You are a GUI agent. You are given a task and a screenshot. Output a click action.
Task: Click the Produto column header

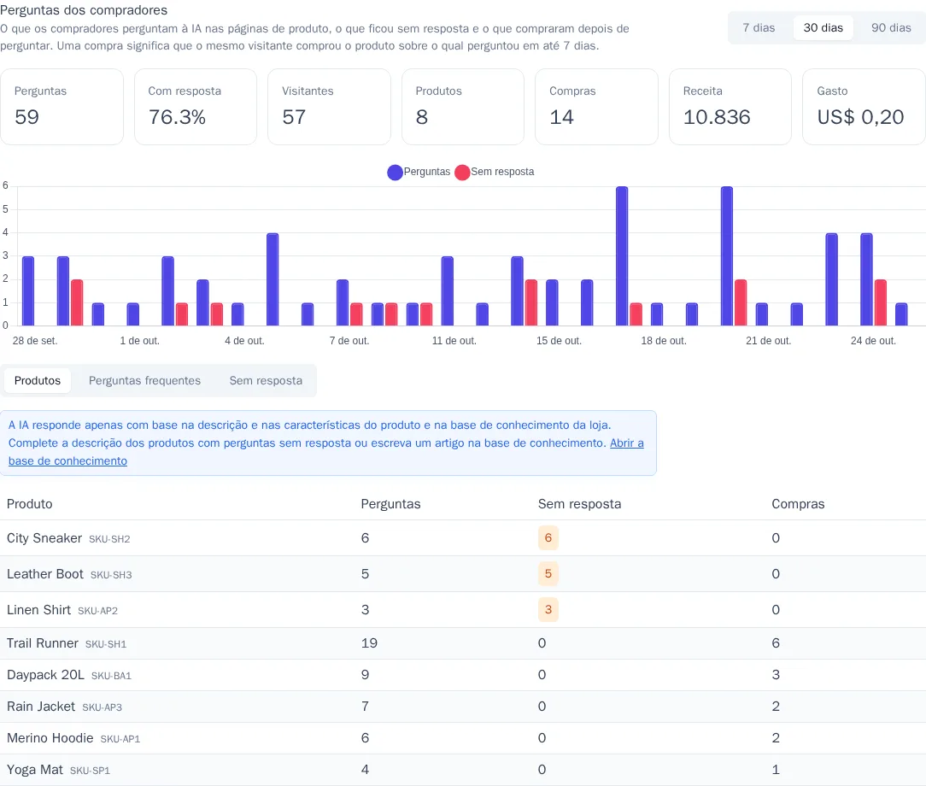pos(30,504)
